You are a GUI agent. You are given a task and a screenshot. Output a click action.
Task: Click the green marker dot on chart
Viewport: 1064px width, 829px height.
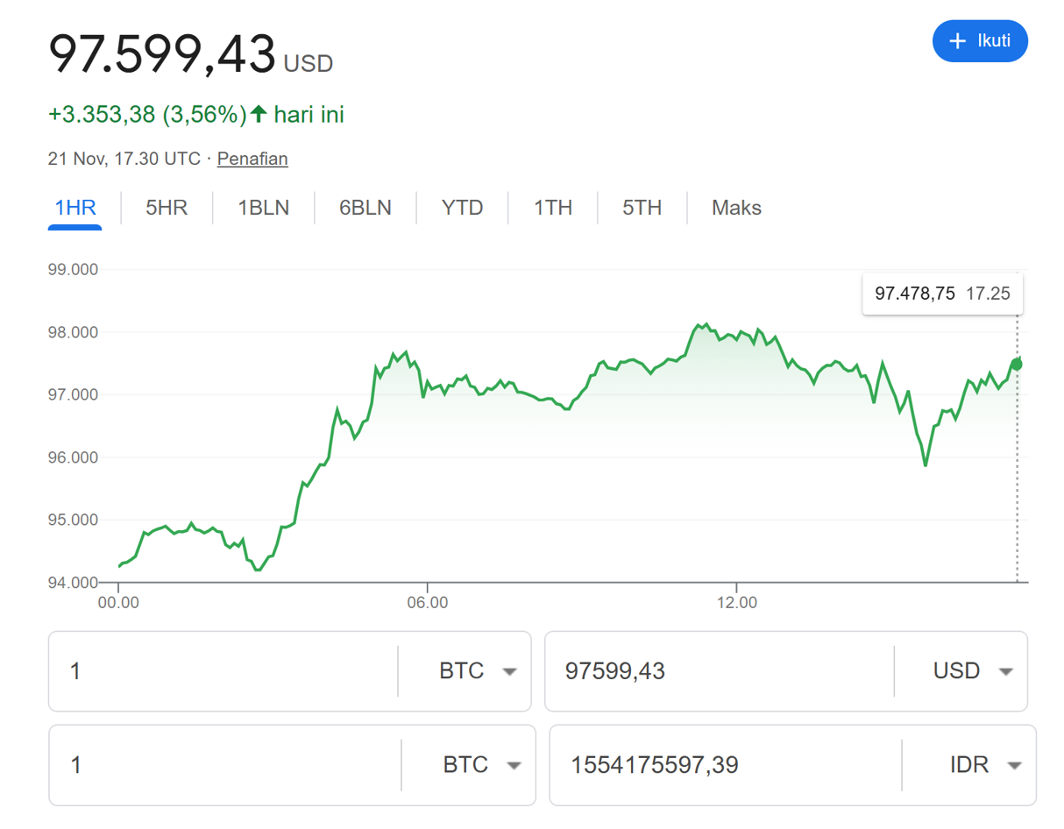1016,364
